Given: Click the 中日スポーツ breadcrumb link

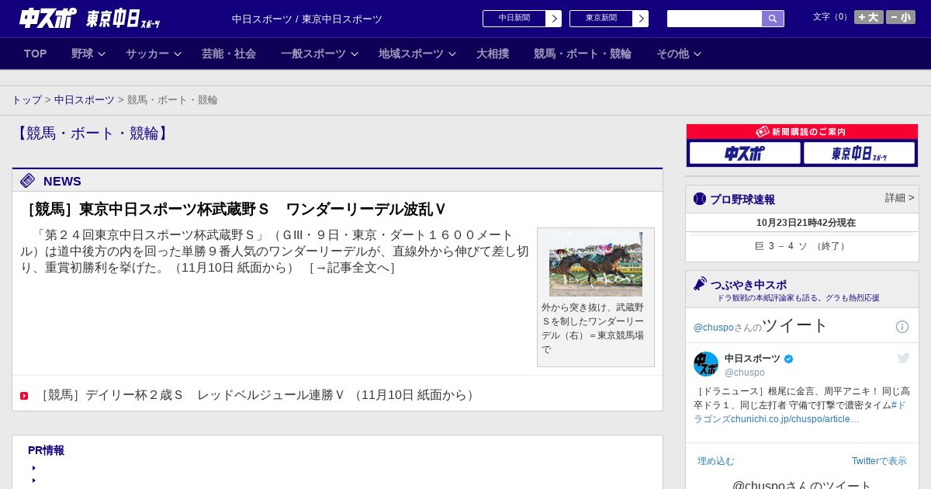Looking at the screenshot, I should (x=85, y=100).
